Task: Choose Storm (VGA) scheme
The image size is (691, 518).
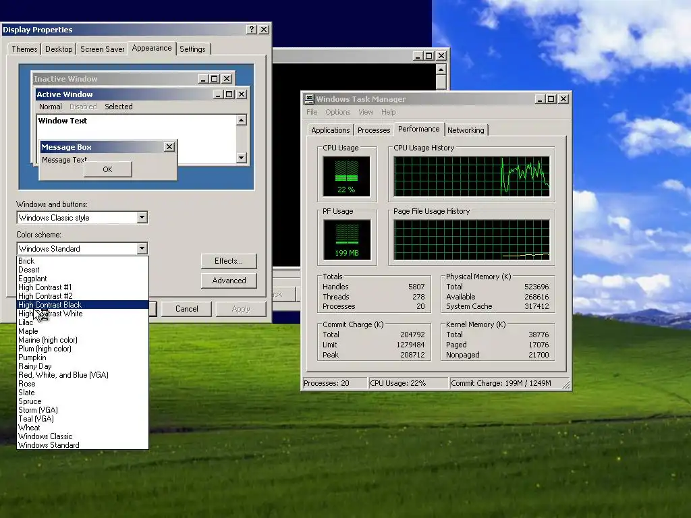Action: coord(82,410)
